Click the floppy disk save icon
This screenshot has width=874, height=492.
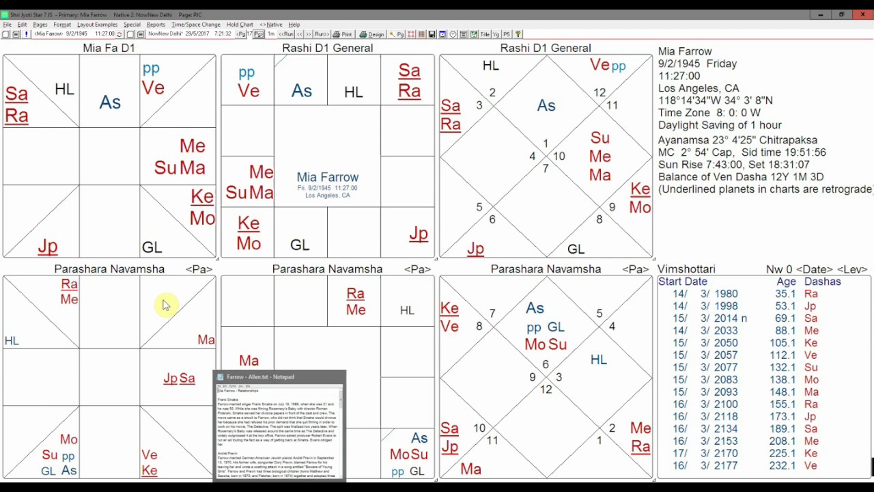[432, 34]
